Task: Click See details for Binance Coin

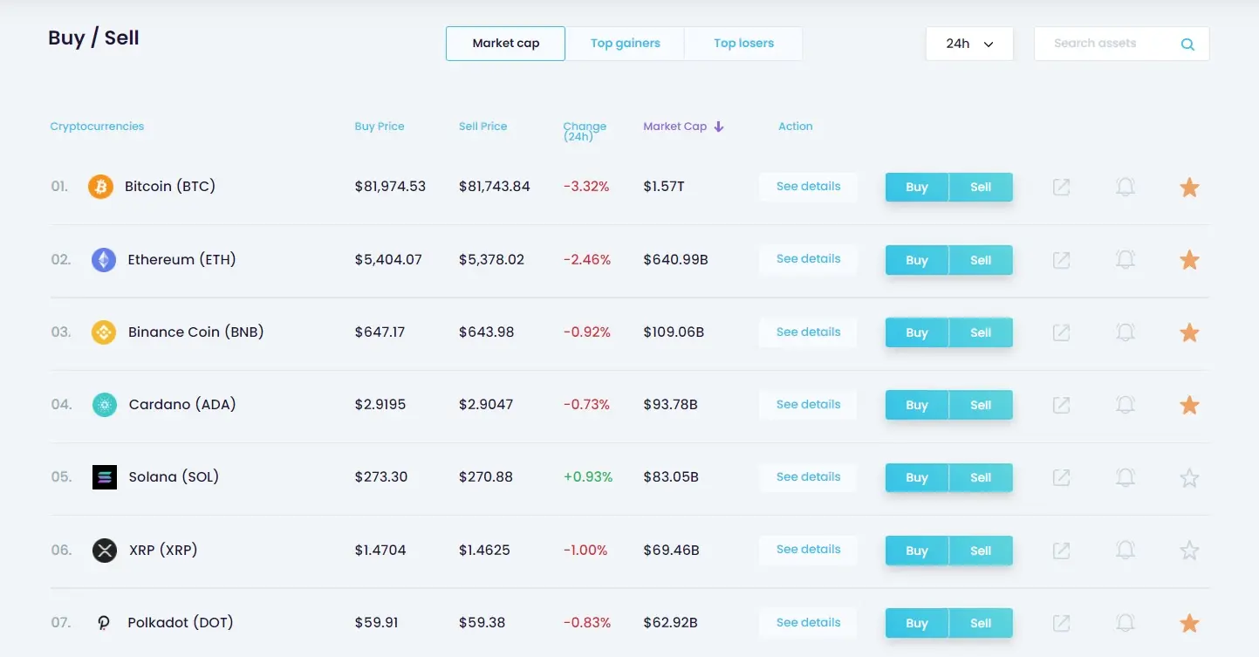Action: tap(808, 332)
